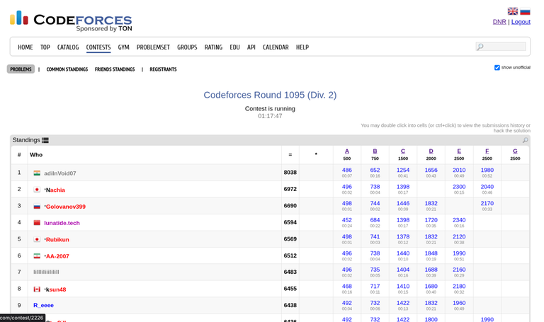Screen dimensions: 544x322
Task: Click the India flag beside adilnVoid07
Action: pos(37,173)
